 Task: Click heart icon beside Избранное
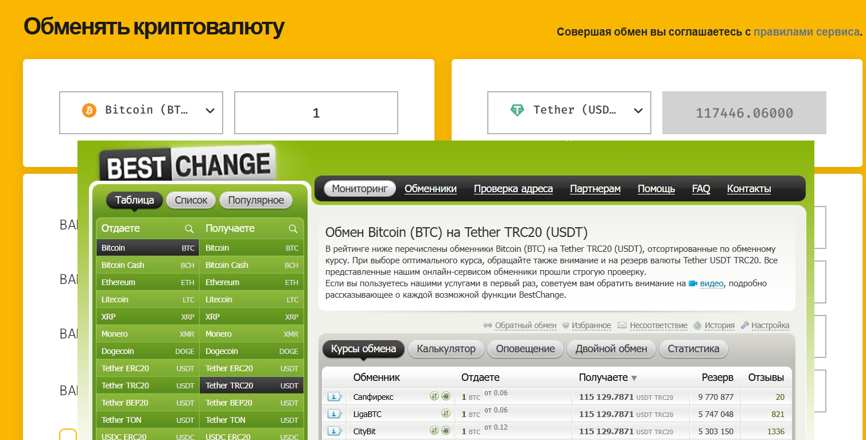pyautogui.click(x=565, y=325)
